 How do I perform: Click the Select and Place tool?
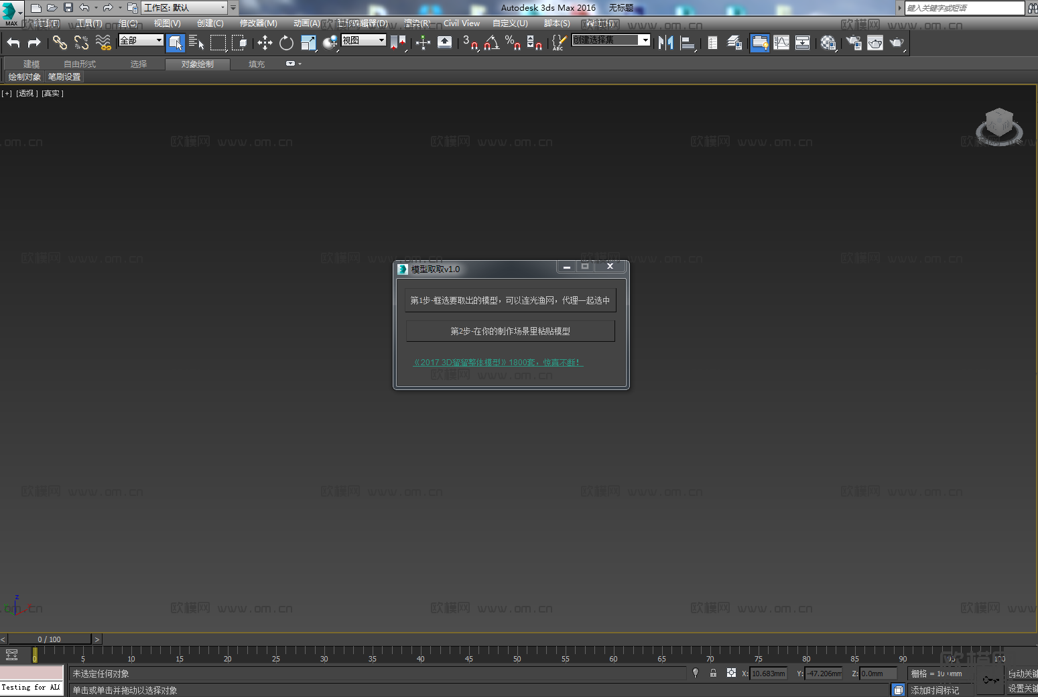tap(330, 43)
